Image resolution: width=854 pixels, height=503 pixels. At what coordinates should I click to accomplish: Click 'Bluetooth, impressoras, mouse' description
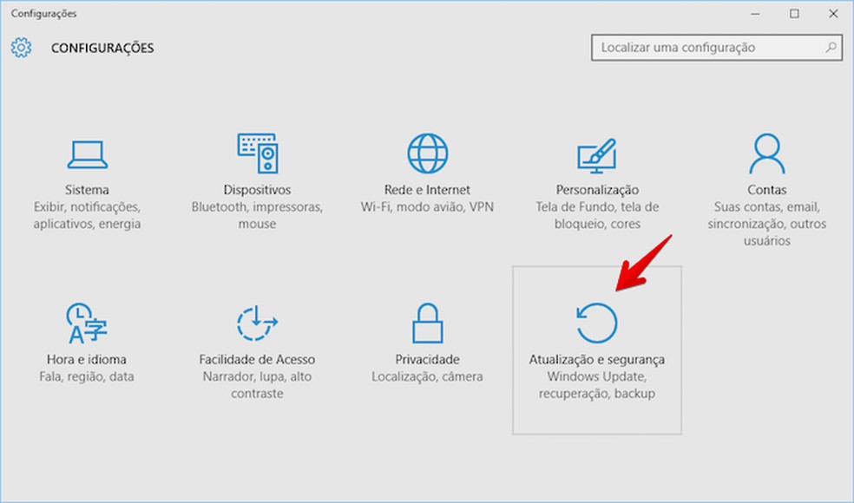click(257, 216)
